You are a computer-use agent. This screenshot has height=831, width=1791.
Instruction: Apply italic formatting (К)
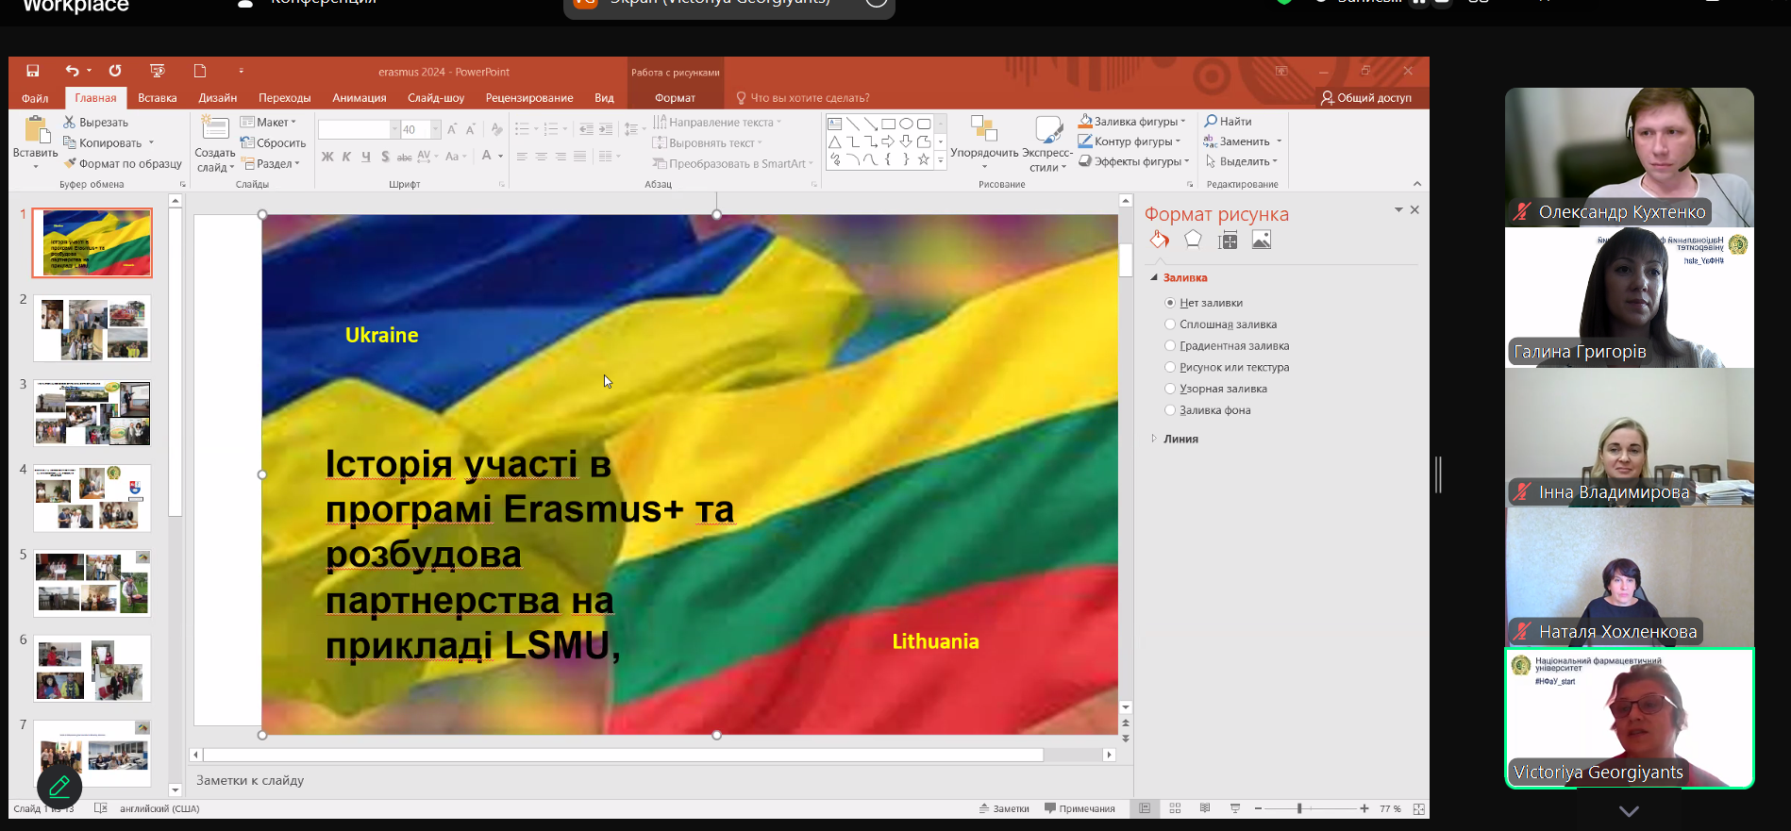click(346, 157)
